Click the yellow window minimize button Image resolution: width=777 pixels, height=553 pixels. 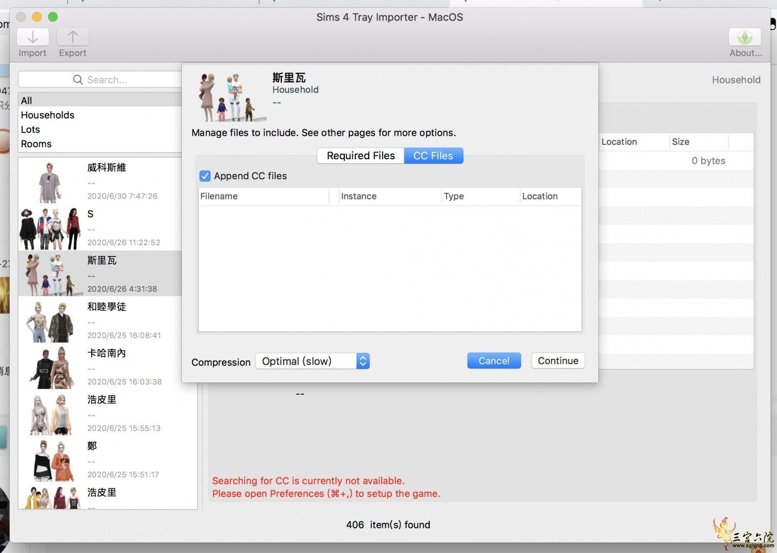pos(37,17)
